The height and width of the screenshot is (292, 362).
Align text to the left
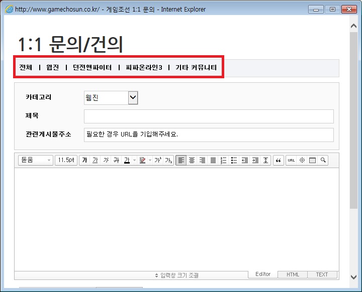pos(181,161)
